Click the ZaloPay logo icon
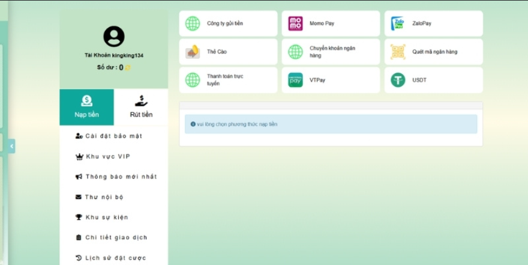This screenshot has width=528, height=265. [398, 23]
